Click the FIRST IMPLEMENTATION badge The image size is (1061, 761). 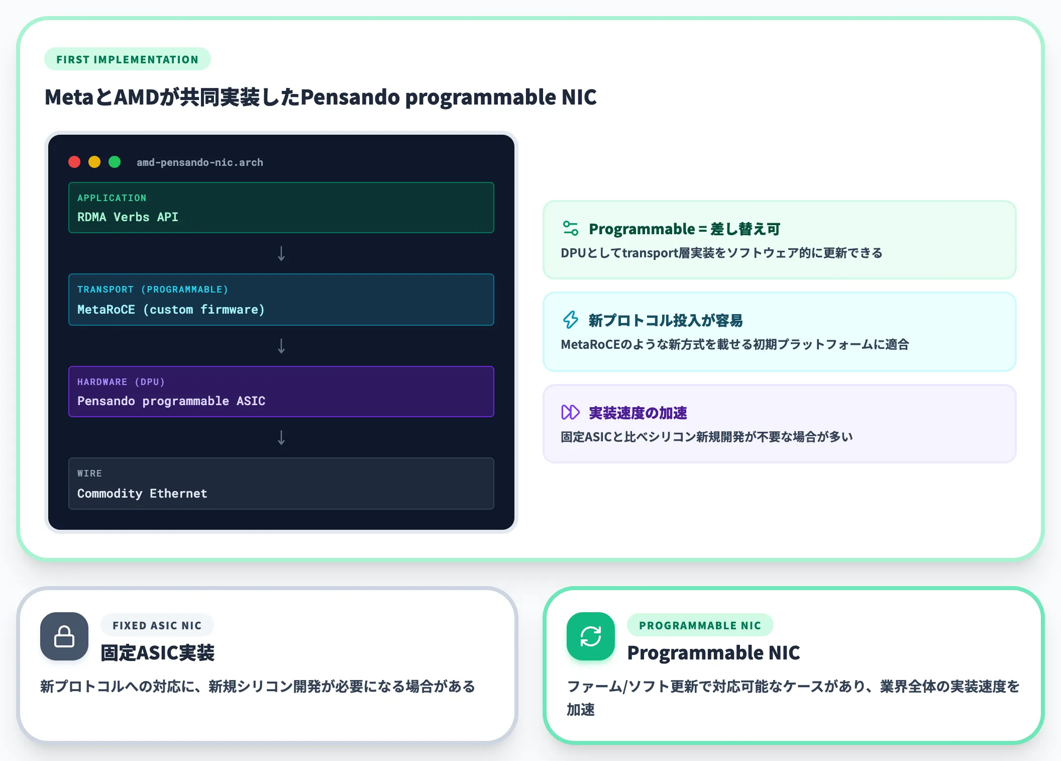pyautogui.click(x=128, y=59)
